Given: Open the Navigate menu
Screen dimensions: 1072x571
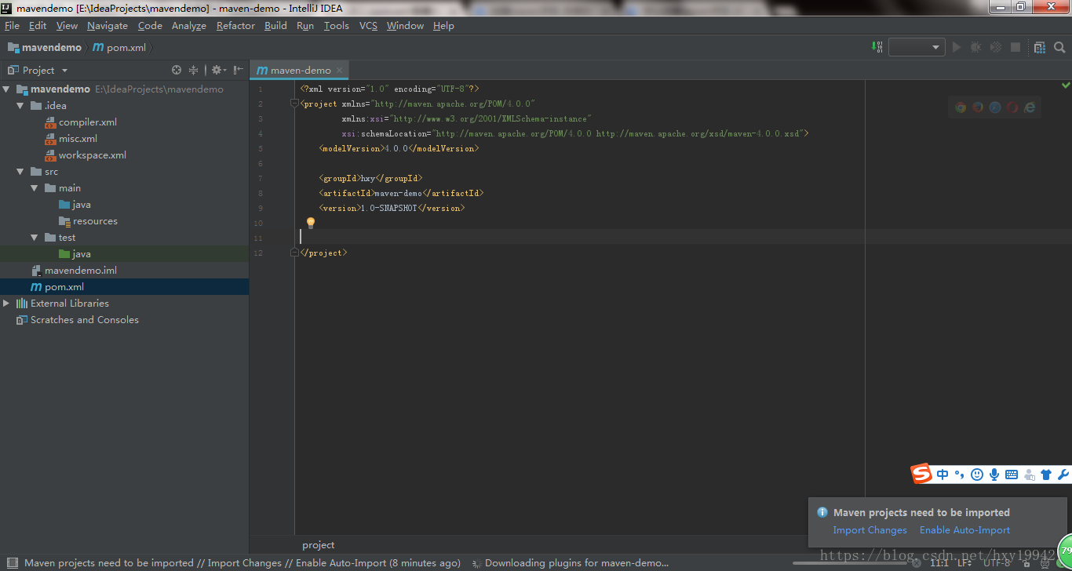Looking at the screenshot, I should coord(108,25).
